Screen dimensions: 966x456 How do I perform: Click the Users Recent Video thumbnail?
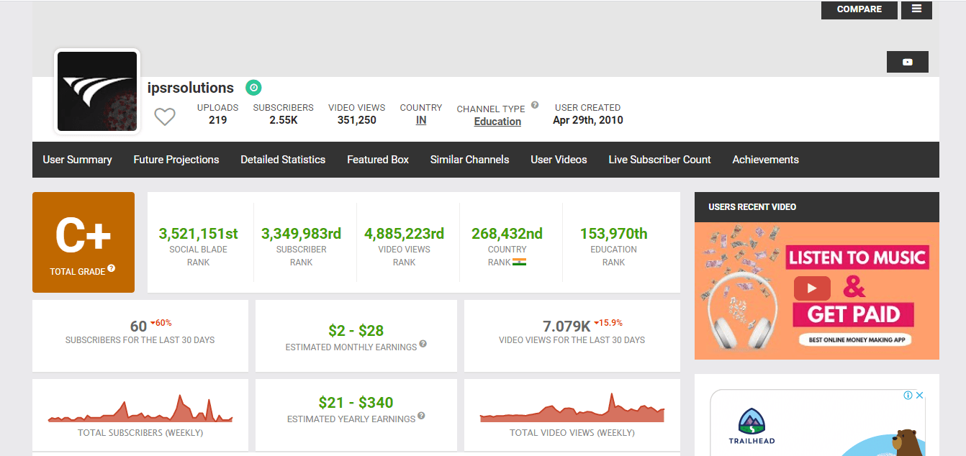pos(816,290)
